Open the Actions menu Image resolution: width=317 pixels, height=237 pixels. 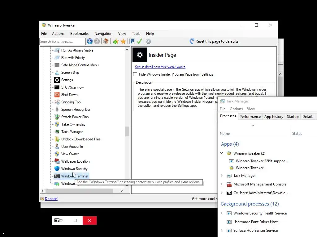pos(58,34)
